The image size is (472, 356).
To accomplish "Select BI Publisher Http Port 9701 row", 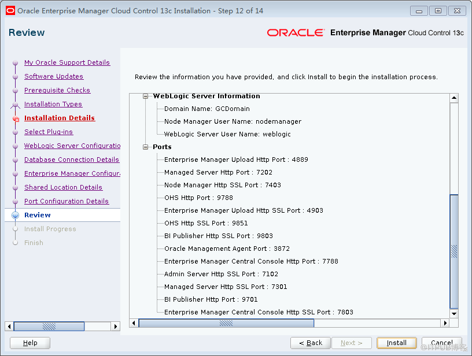I will click(211, 299).
